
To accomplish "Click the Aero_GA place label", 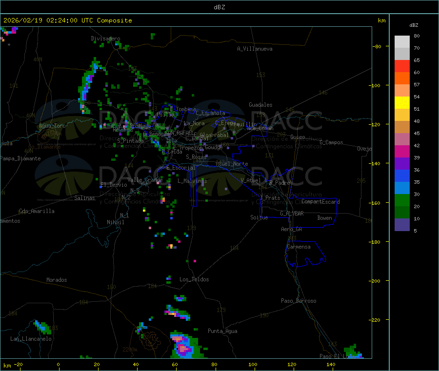I will (291, 229).
